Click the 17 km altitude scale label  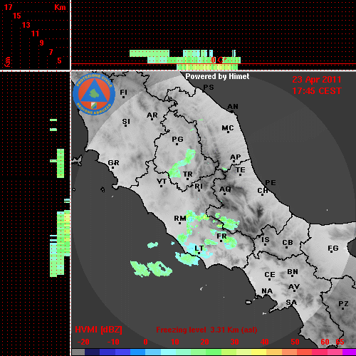tap(8, 7)
